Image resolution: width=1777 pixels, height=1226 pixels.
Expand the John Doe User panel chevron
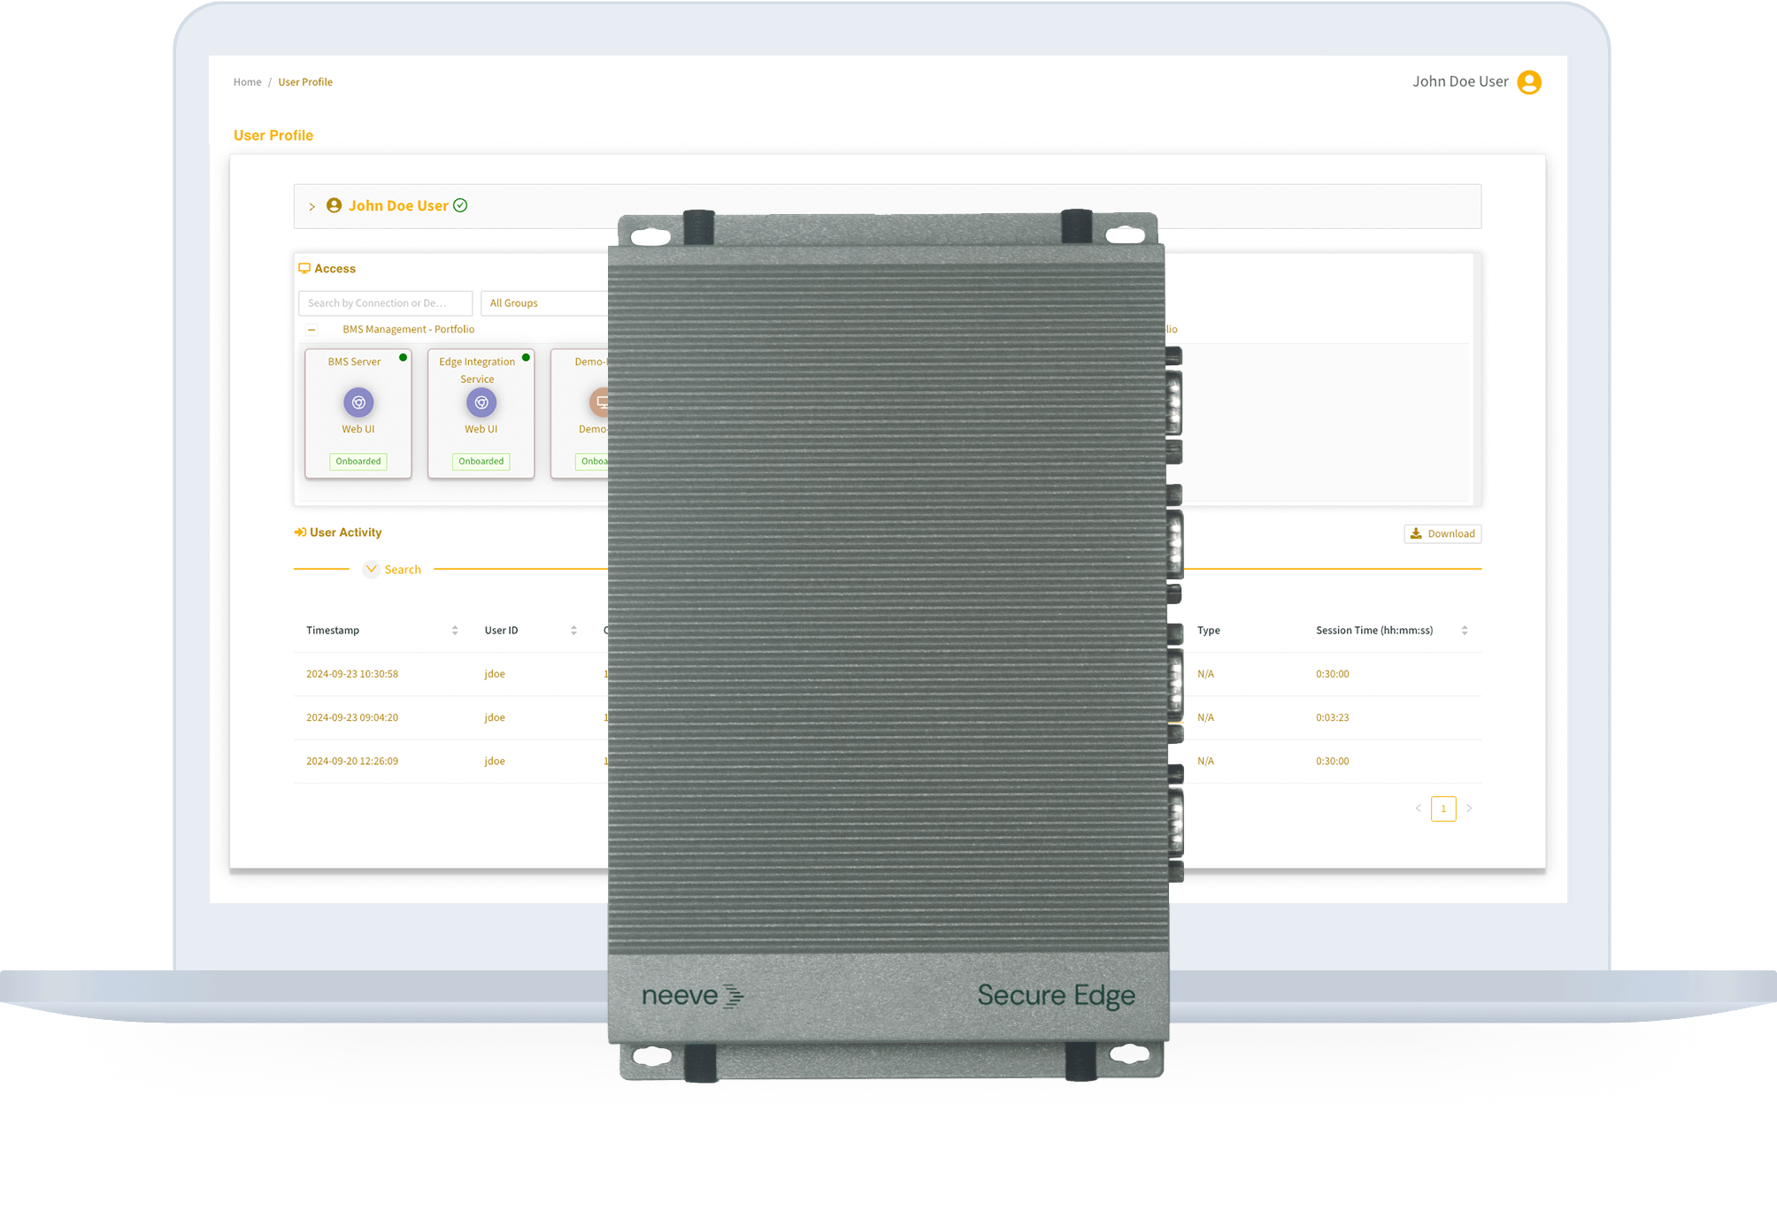click(x=312, y=207)
